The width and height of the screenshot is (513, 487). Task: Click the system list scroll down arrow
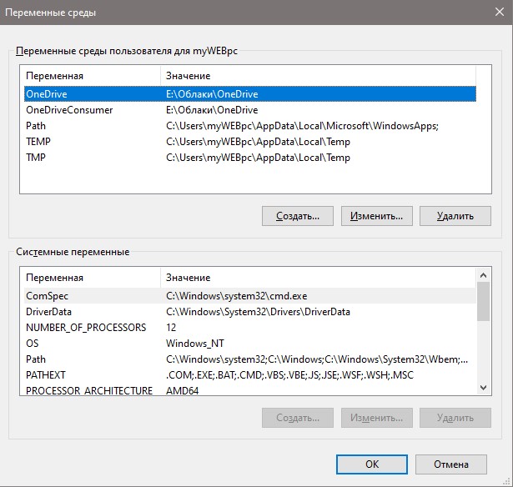click(484, 388)
